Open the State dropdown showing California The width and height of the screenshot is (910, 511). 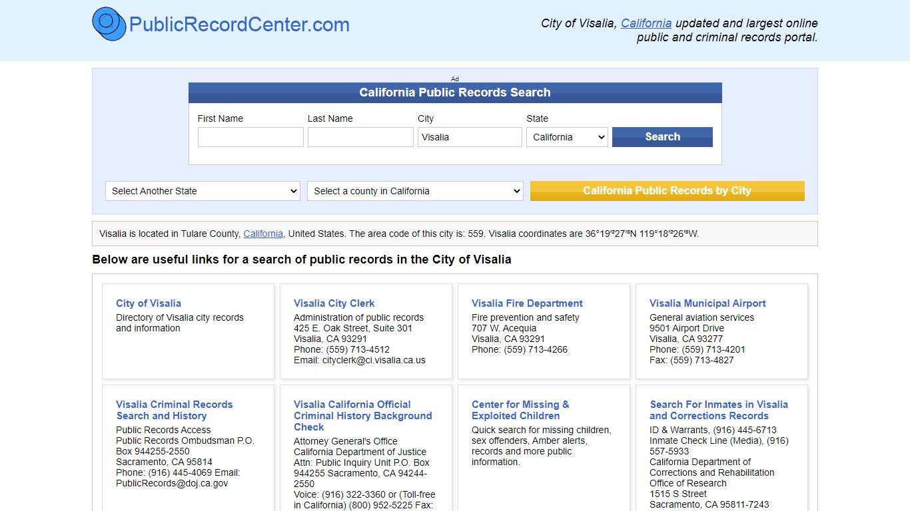[x=567, y=137]
